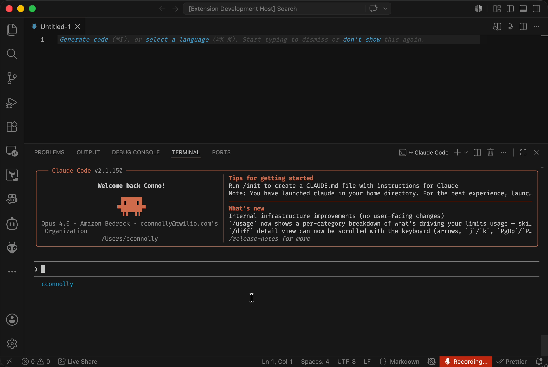
Task: Focus the Claude Code prompt input
Action: pyautogui.click(x=287, y=269)
